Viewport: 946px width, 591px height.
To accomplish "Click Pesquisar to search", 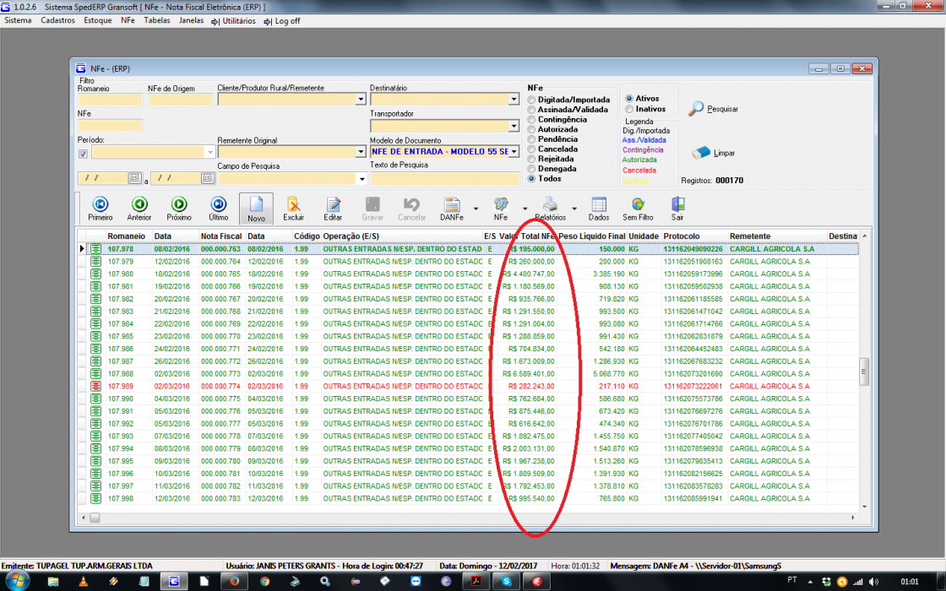I will [x=713, y=109].
